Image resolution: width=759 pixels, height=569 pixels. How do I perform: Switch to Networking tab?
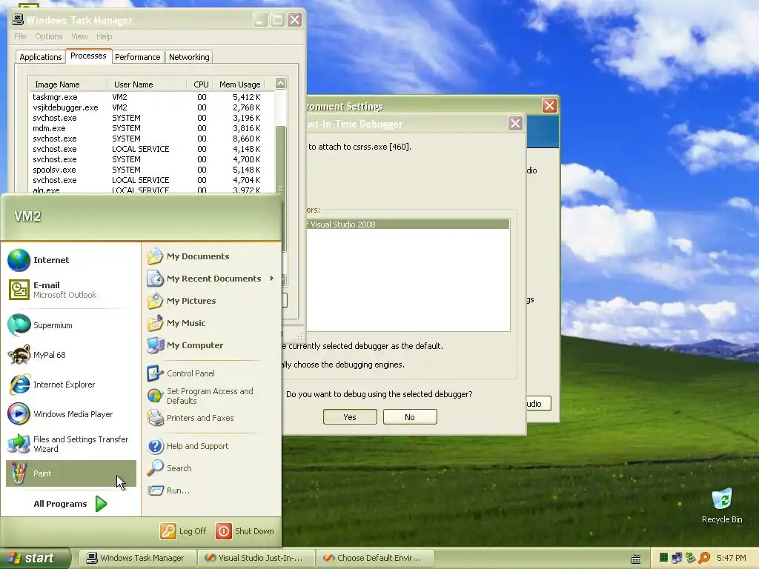click(x=189, y=57)
